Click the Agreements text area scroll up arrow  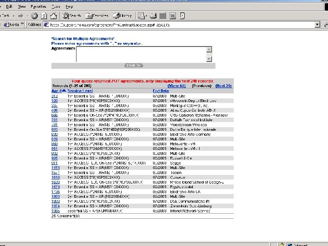click(209, 49)
